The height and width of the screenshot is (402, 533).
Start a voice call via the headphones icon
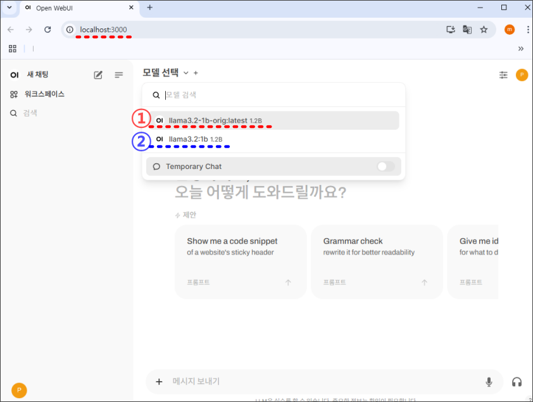tap(517, 382)
